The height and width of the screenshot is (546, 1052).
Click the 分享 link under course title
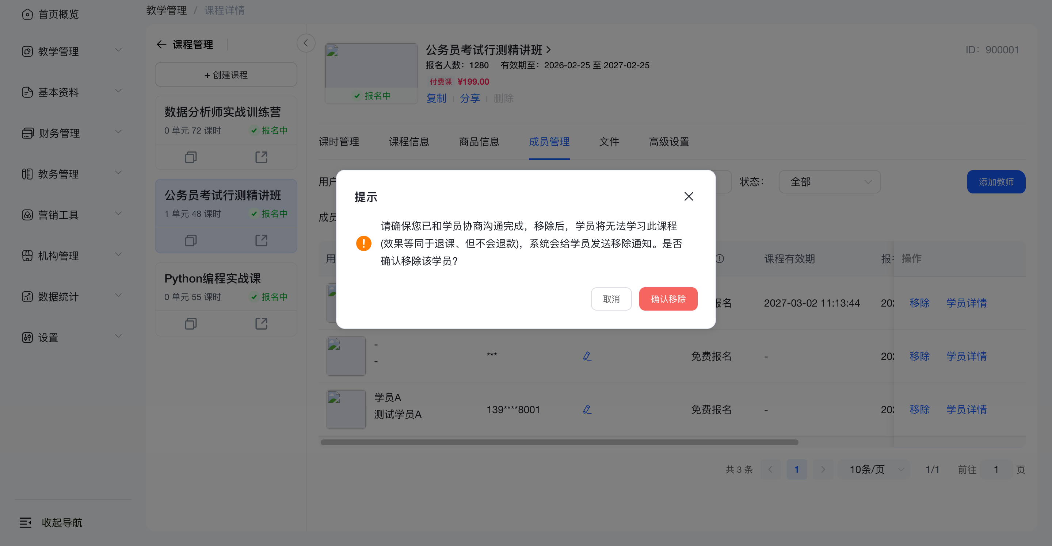470,98
